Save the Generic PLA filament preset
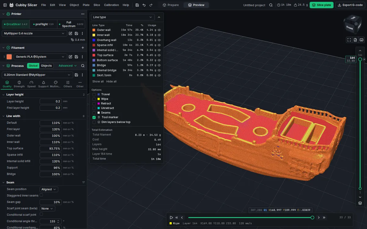Image resolution: width=367 pixels, height=229 pixels. point(76,57)
